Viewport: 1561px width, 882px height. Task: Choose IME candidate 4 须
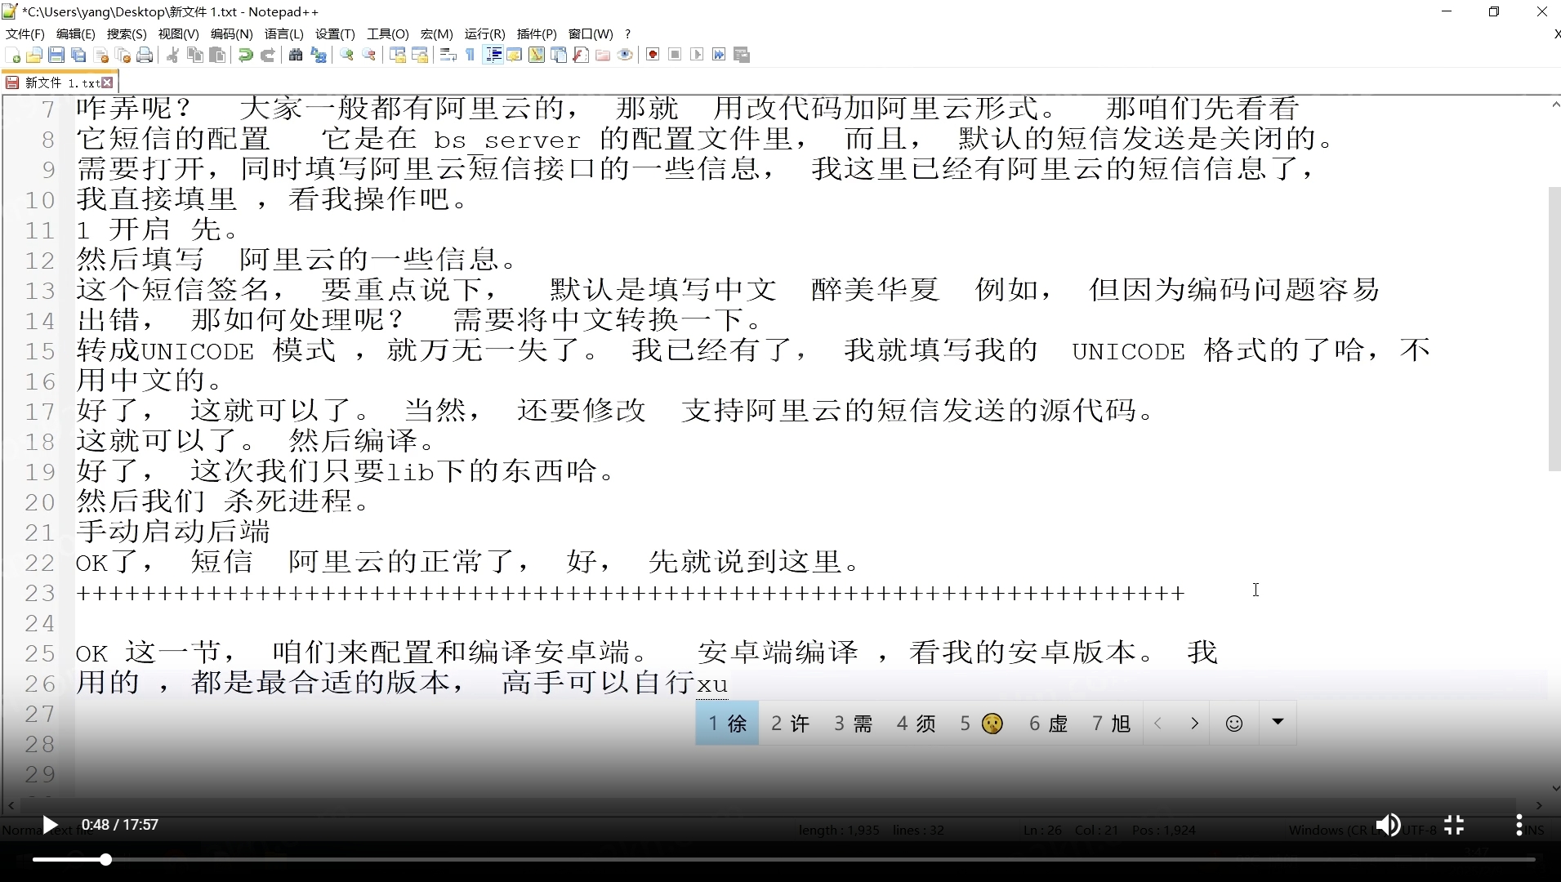pos(916,724)
